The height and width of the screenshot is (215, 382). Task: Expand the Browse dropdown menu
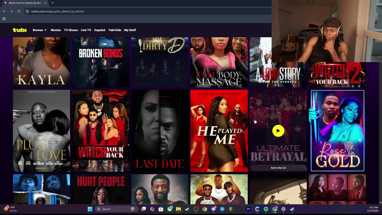pos(39,30)
